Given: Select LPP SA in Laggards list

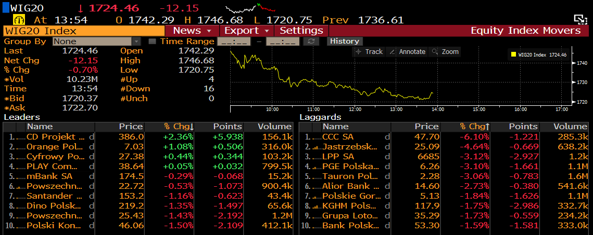Looking at the screenshot, I should point(338,156).
